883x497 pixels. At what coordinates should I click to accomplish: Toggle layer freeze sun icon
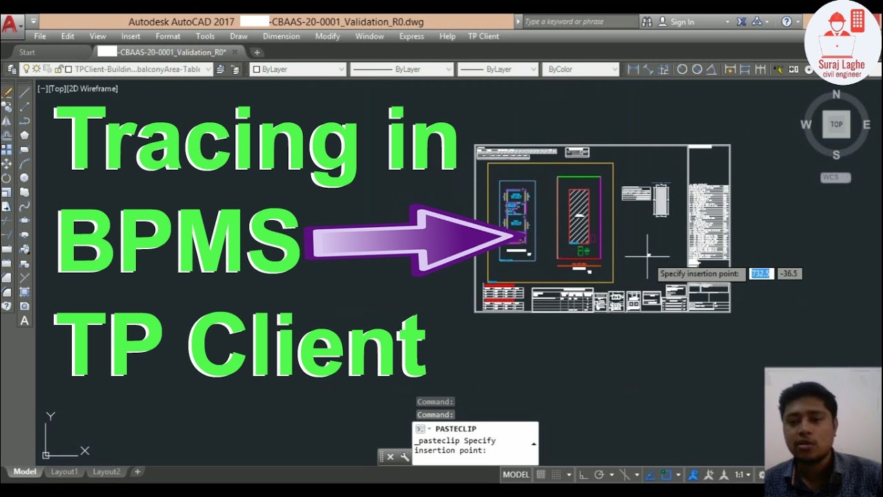point(37,69)
